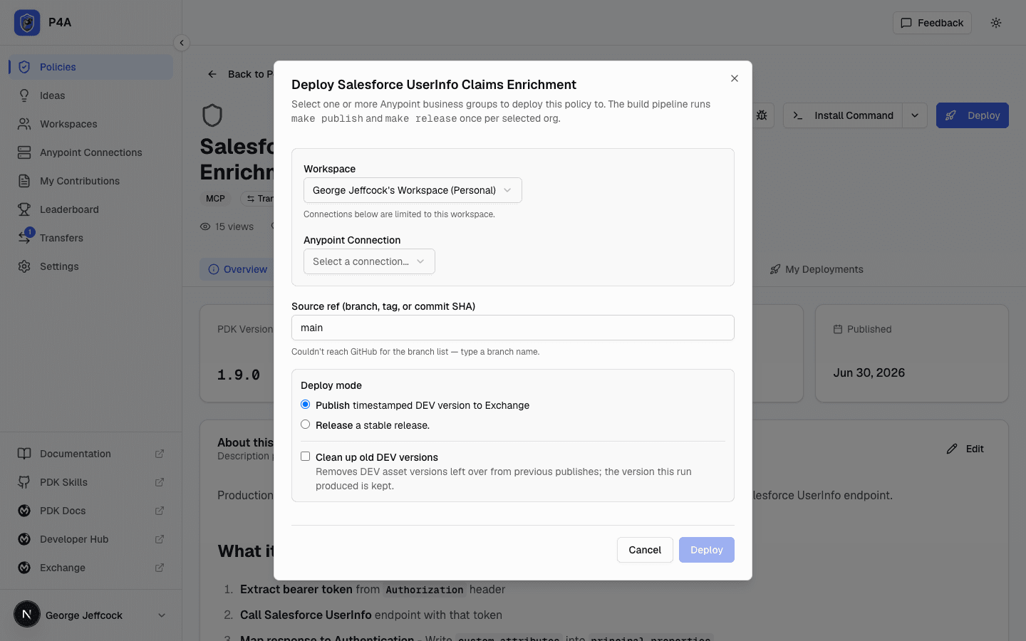
Task: Click the PDK Docs MuleSoft icon
Action: 24,511
